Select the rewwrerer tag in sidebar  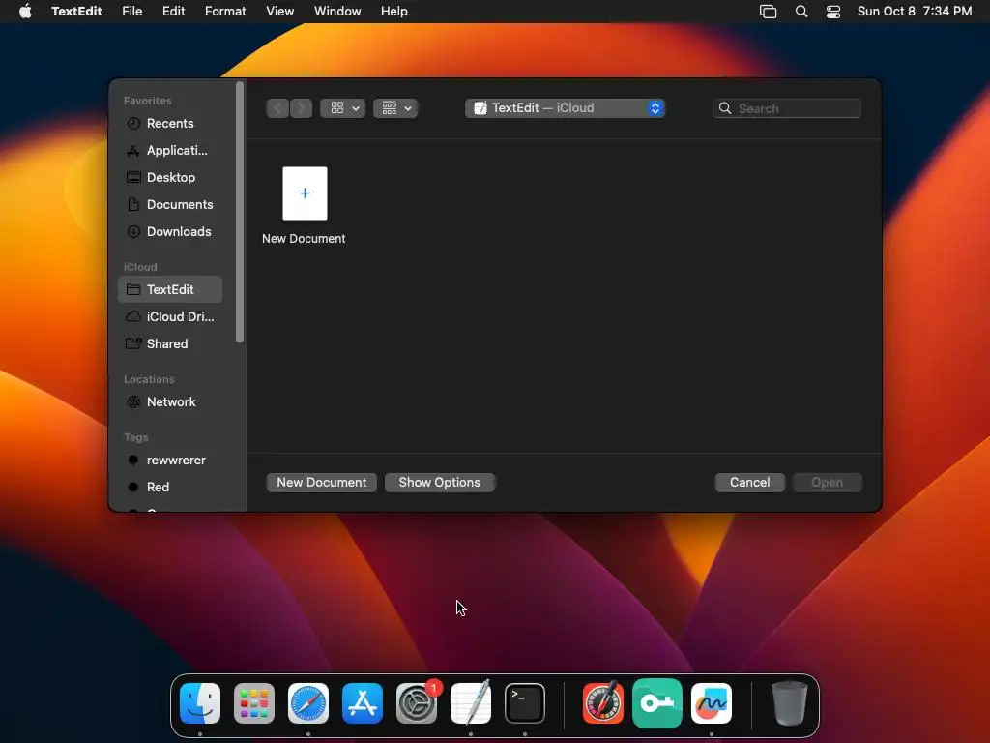click(170, 460)
